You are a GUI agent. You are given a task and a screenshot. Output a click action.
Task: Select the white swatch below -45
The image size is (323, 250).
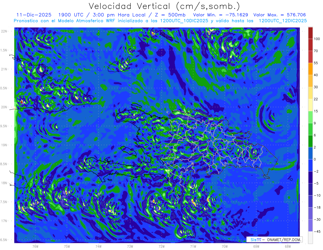point(310,237)
